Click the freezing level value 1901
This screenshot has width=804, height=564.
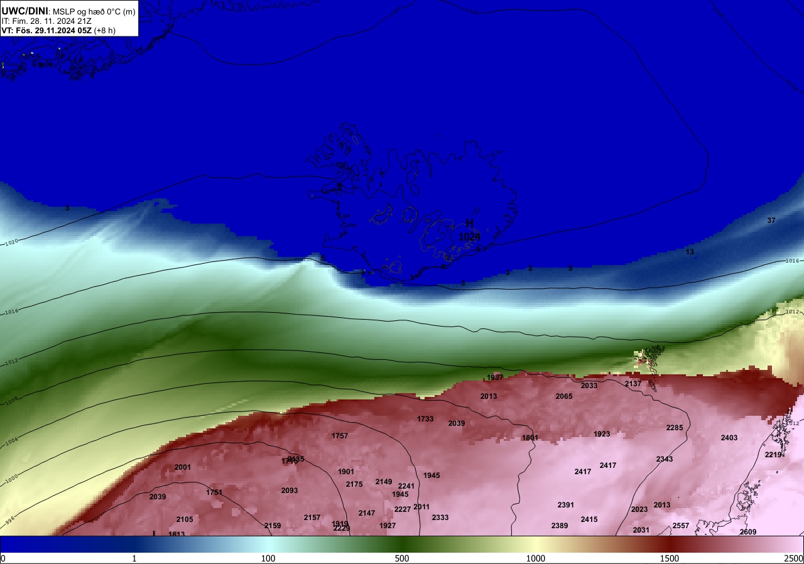(x=346, y=472)
